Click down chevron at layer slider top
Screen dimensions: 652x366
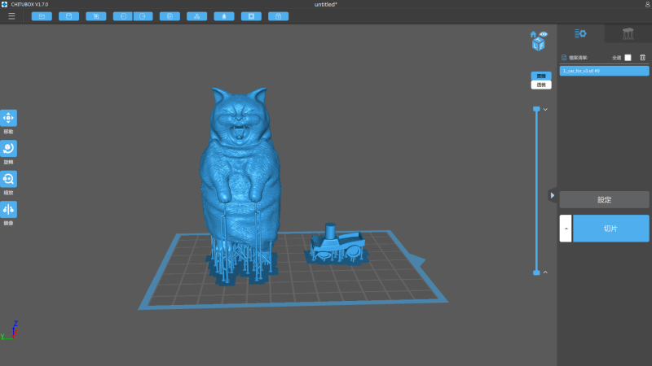point(545,109)
